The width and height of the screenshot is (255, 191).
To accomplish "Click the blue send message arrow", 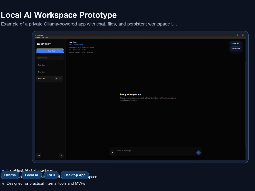I will tap(198, 153).
